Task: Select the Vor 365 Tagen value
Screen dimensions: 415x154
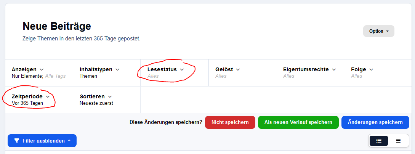Action: coord(27,103)
